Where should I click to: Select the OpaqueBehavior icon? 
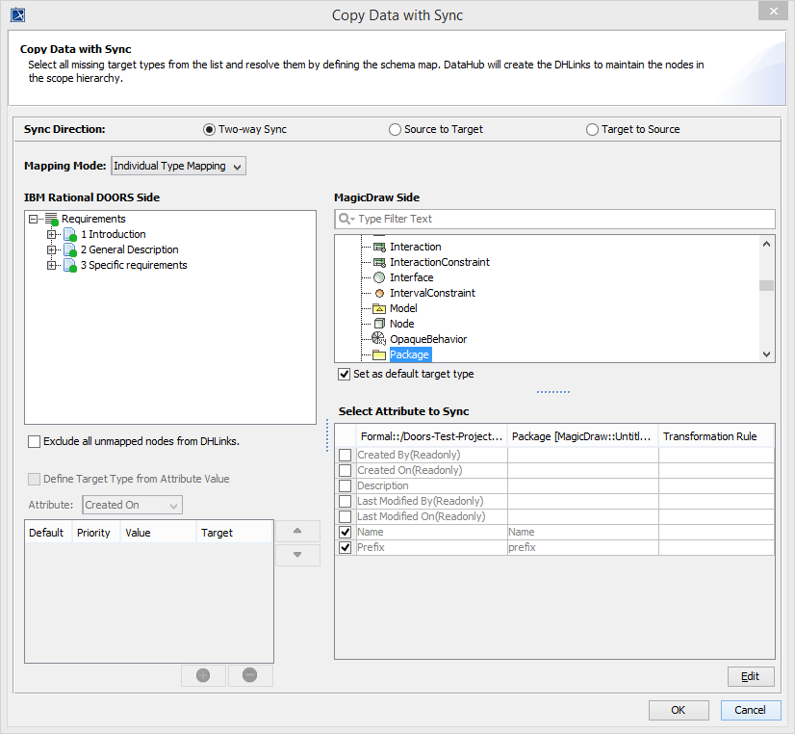[378, 339]
